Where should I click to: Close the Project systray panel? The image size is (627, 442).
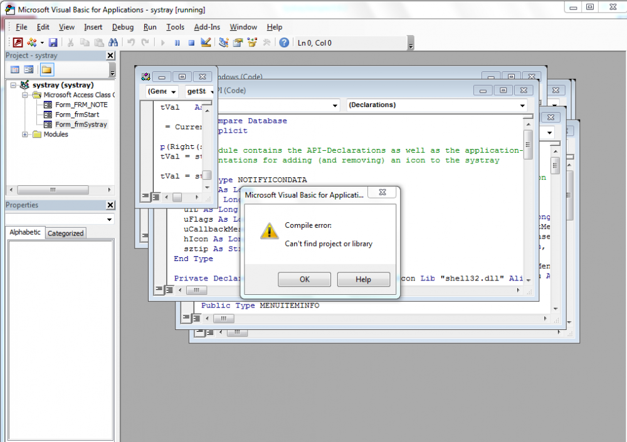[x=111, y=56]
